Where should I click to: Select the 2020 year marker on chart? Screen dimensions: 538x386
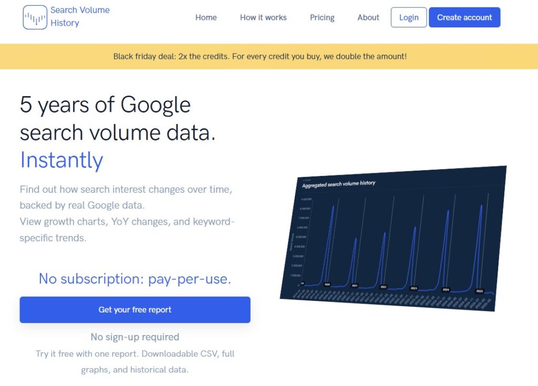click(x=327, y=285)
